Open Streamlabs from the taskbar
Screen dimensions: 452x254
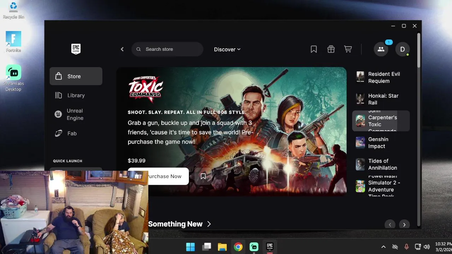click(x=254, y=247)
